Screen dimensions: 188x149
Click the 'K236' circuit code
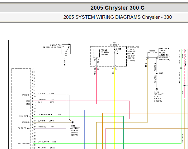pos(59,114)
